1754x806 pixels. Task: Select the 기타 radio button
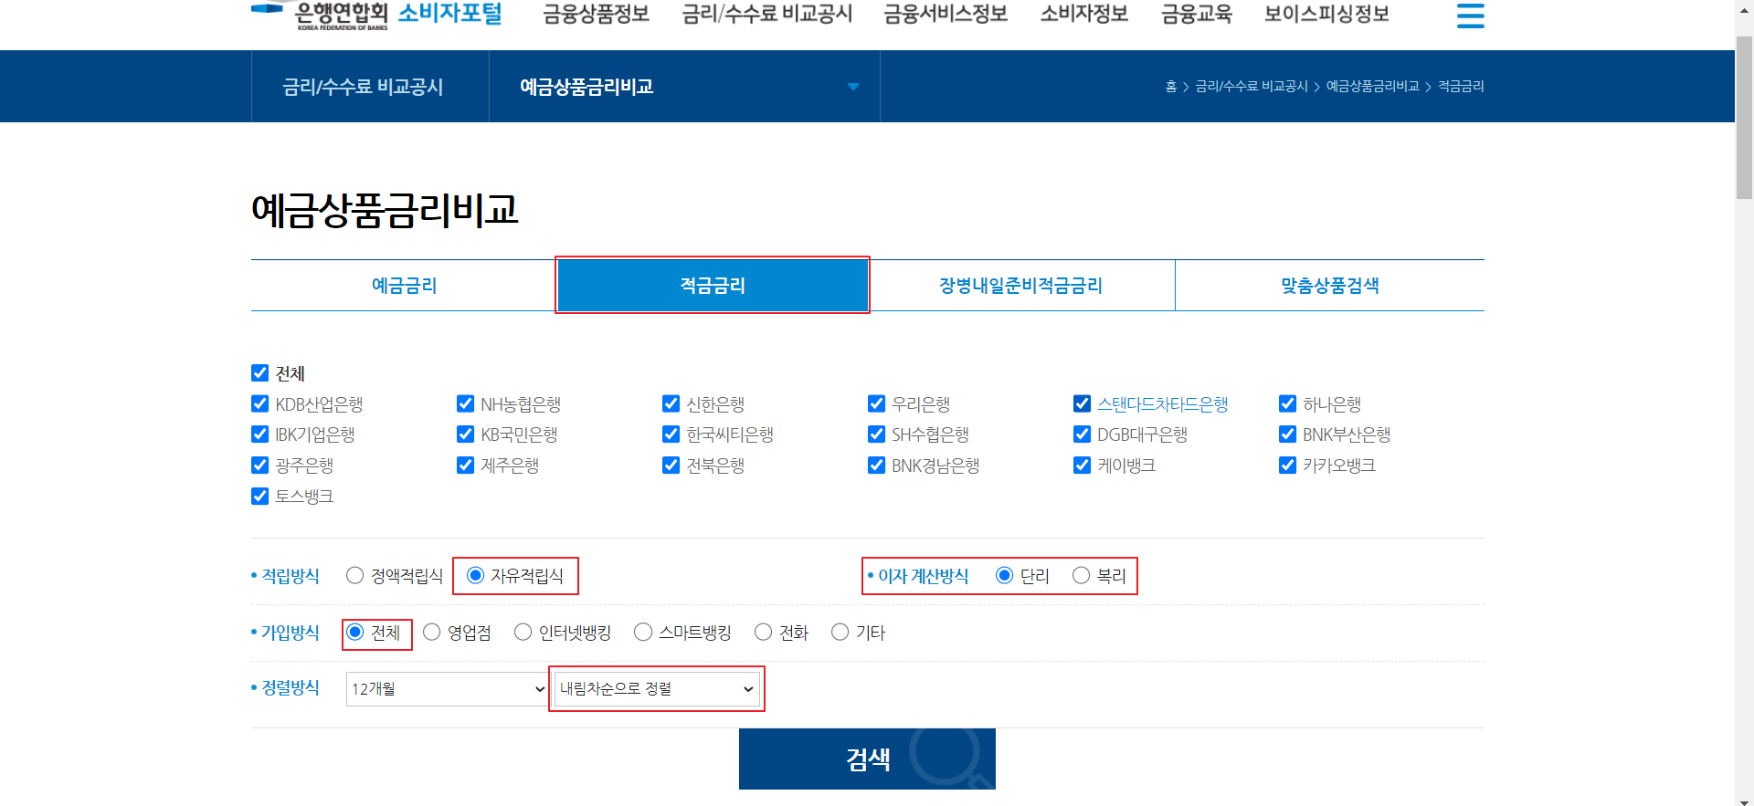point(840,633)
